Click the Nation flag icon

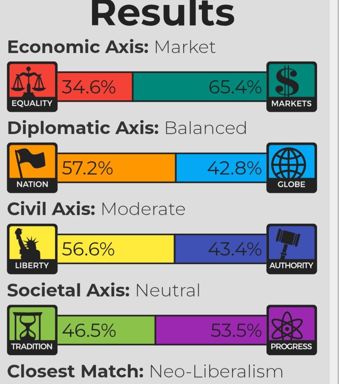32,164
